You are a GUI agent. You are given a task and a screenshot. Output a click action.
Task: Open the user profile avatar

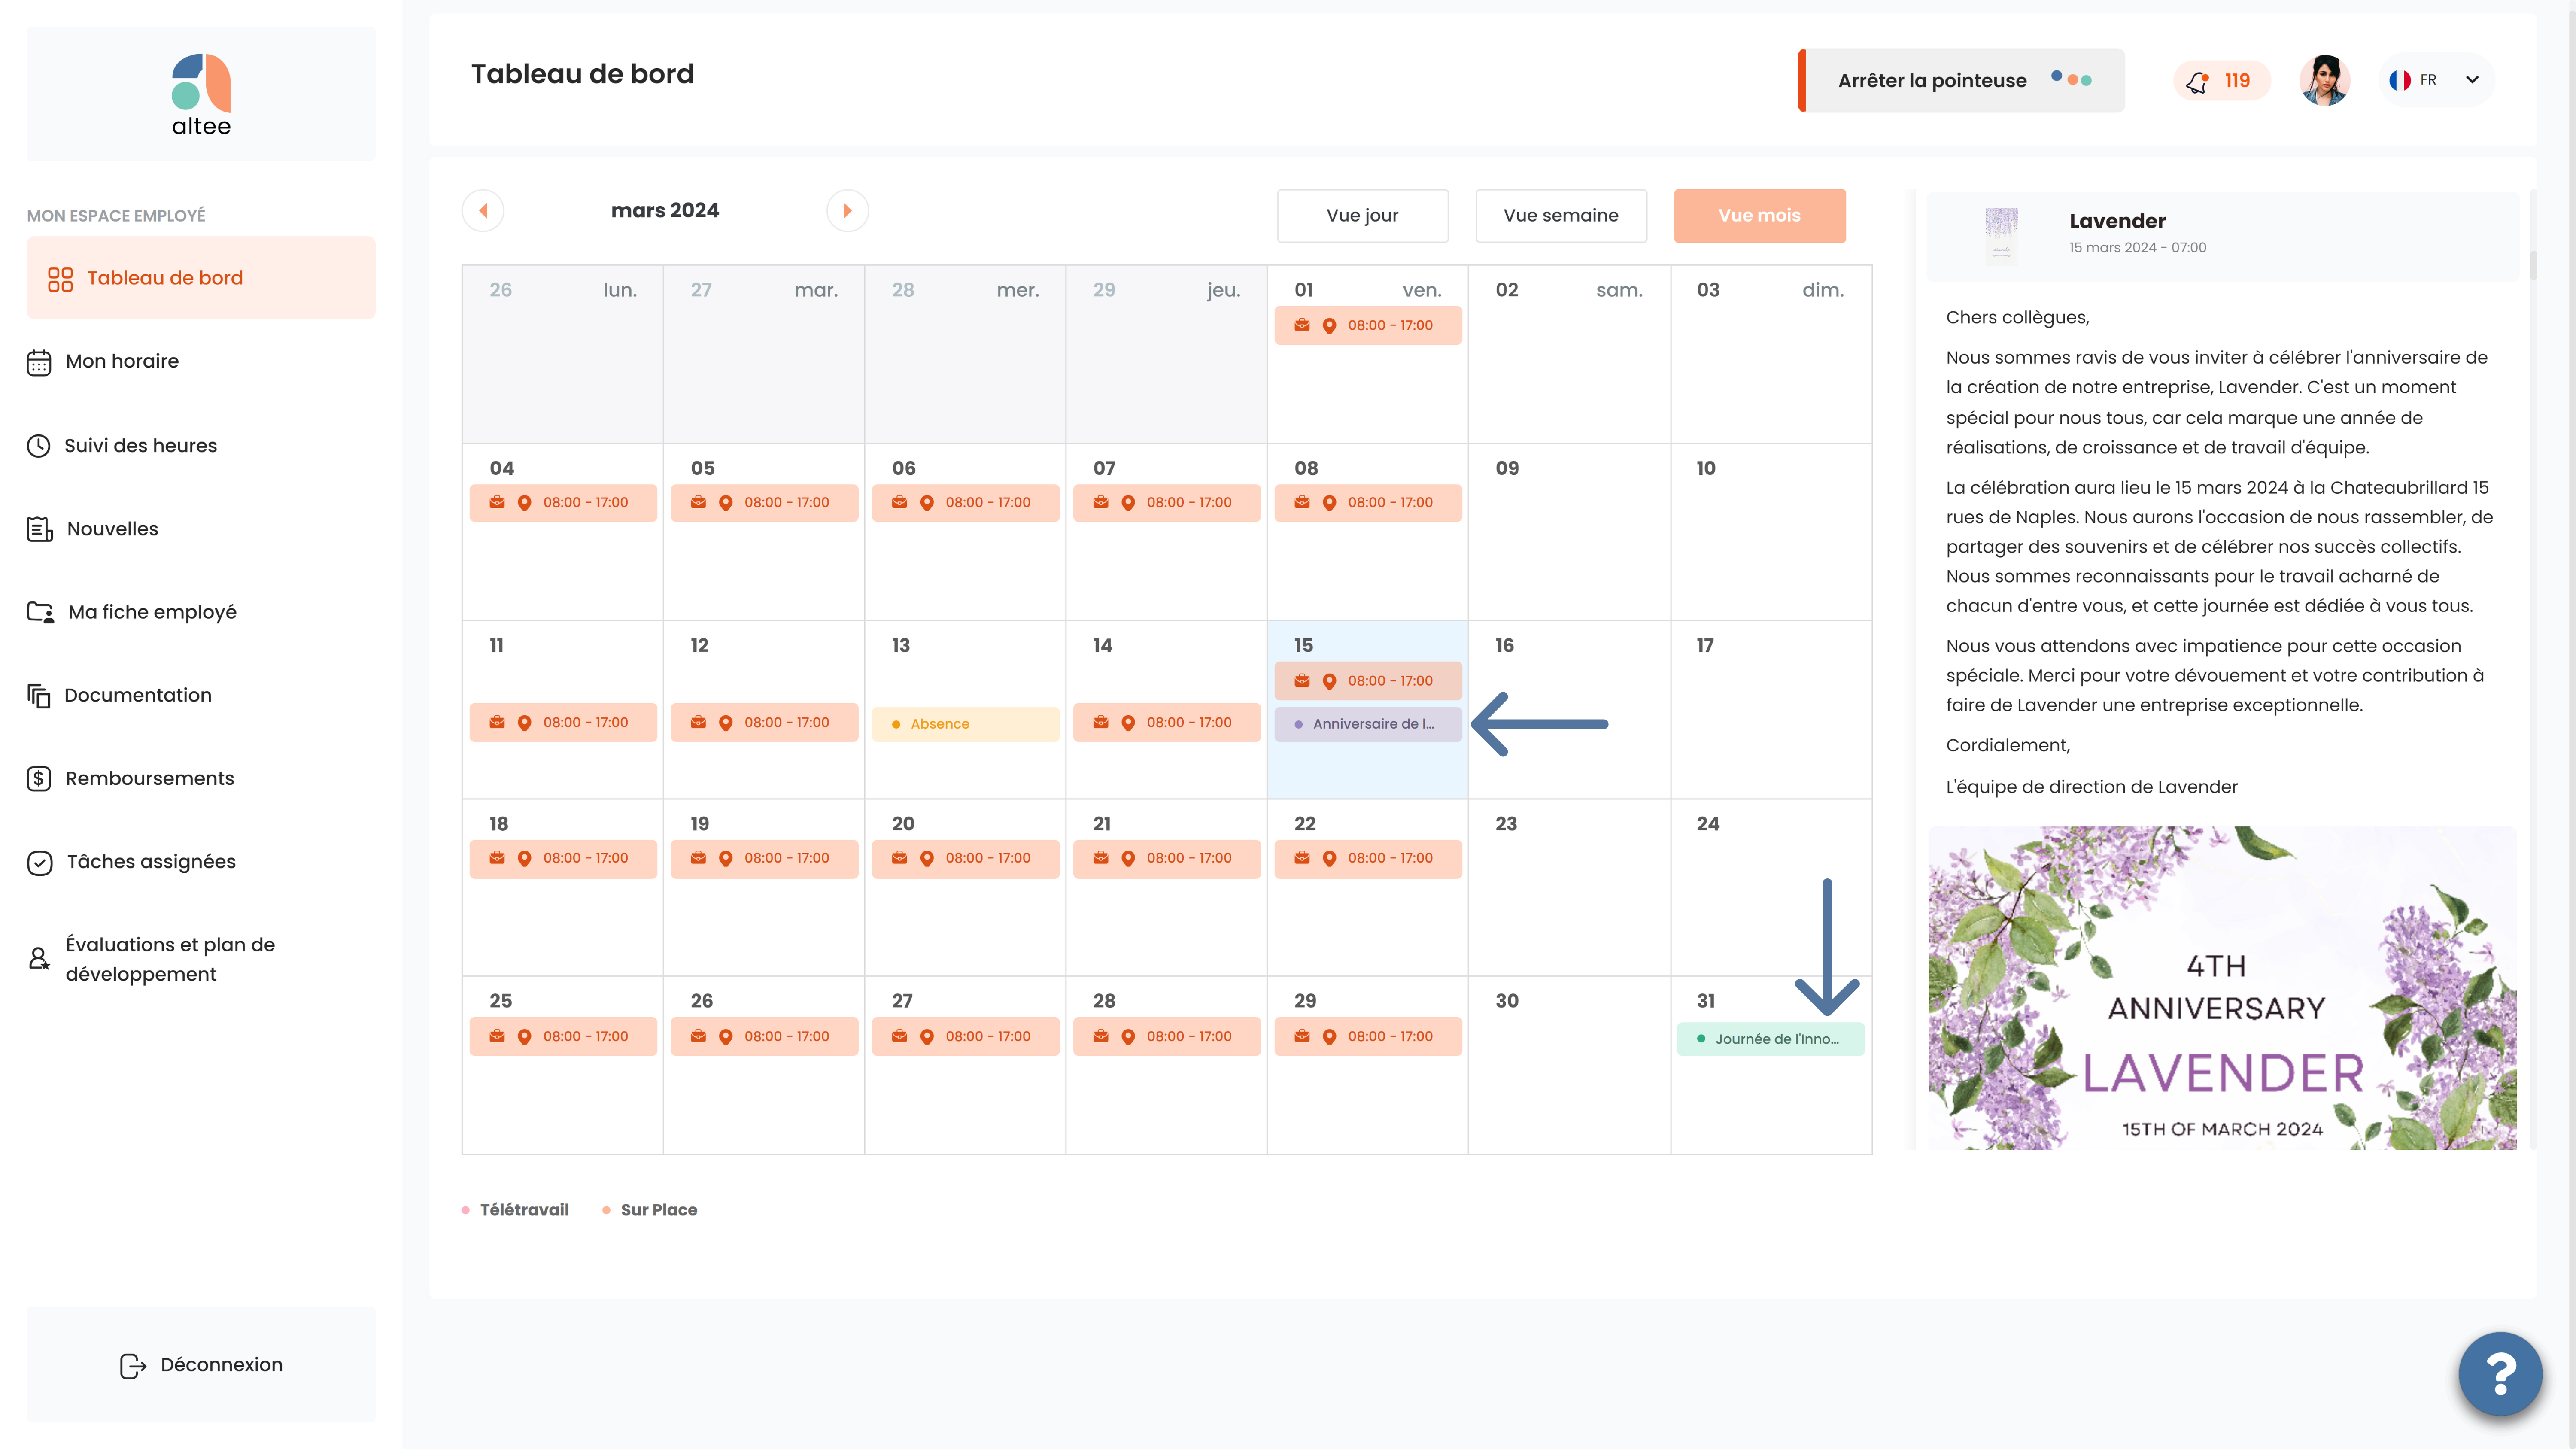2324,80
